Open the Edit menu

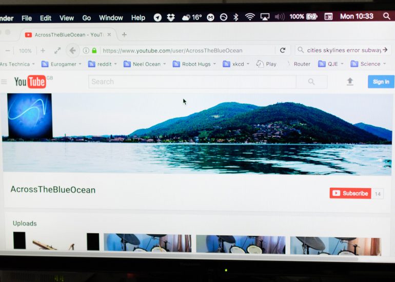(x=46, y=18)
